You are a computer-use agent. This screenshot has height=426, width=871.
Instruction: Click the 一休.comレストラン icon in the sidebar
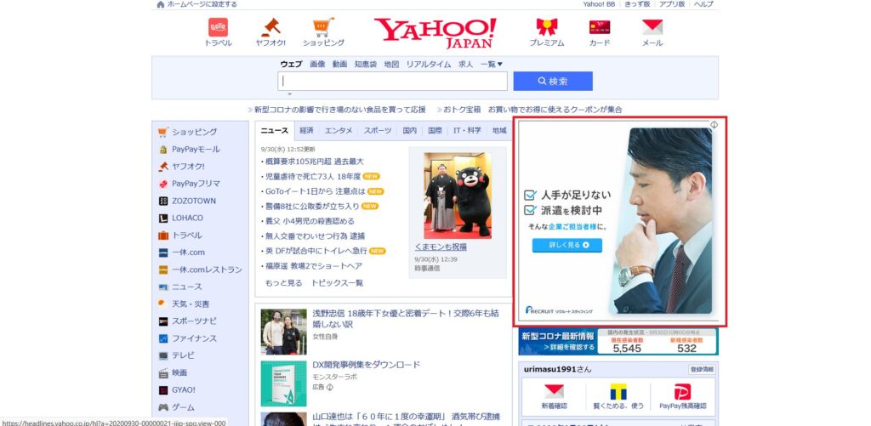(x=162, y=270)
